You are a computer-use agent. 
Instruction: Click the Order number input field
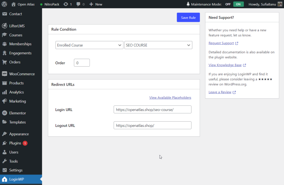[82, 63]
